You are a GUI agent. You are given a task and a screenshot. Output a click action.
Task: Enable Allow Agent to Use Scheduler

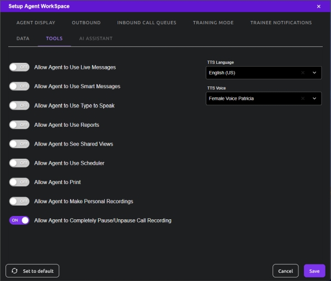[x=19, y=163]
